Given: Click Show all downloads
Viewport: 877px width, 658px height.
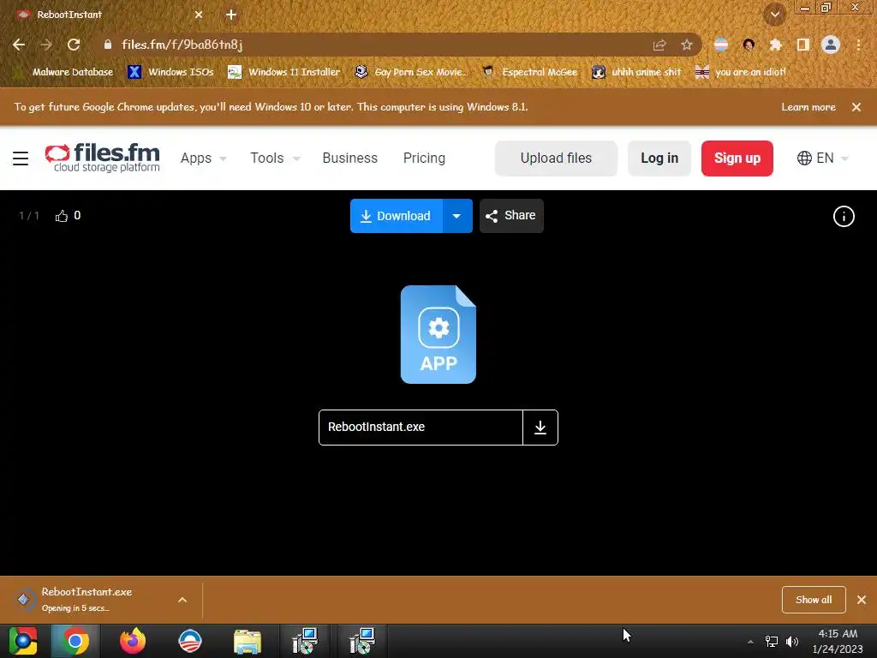Looking at the screenshot, I should [x=814, y=600].
